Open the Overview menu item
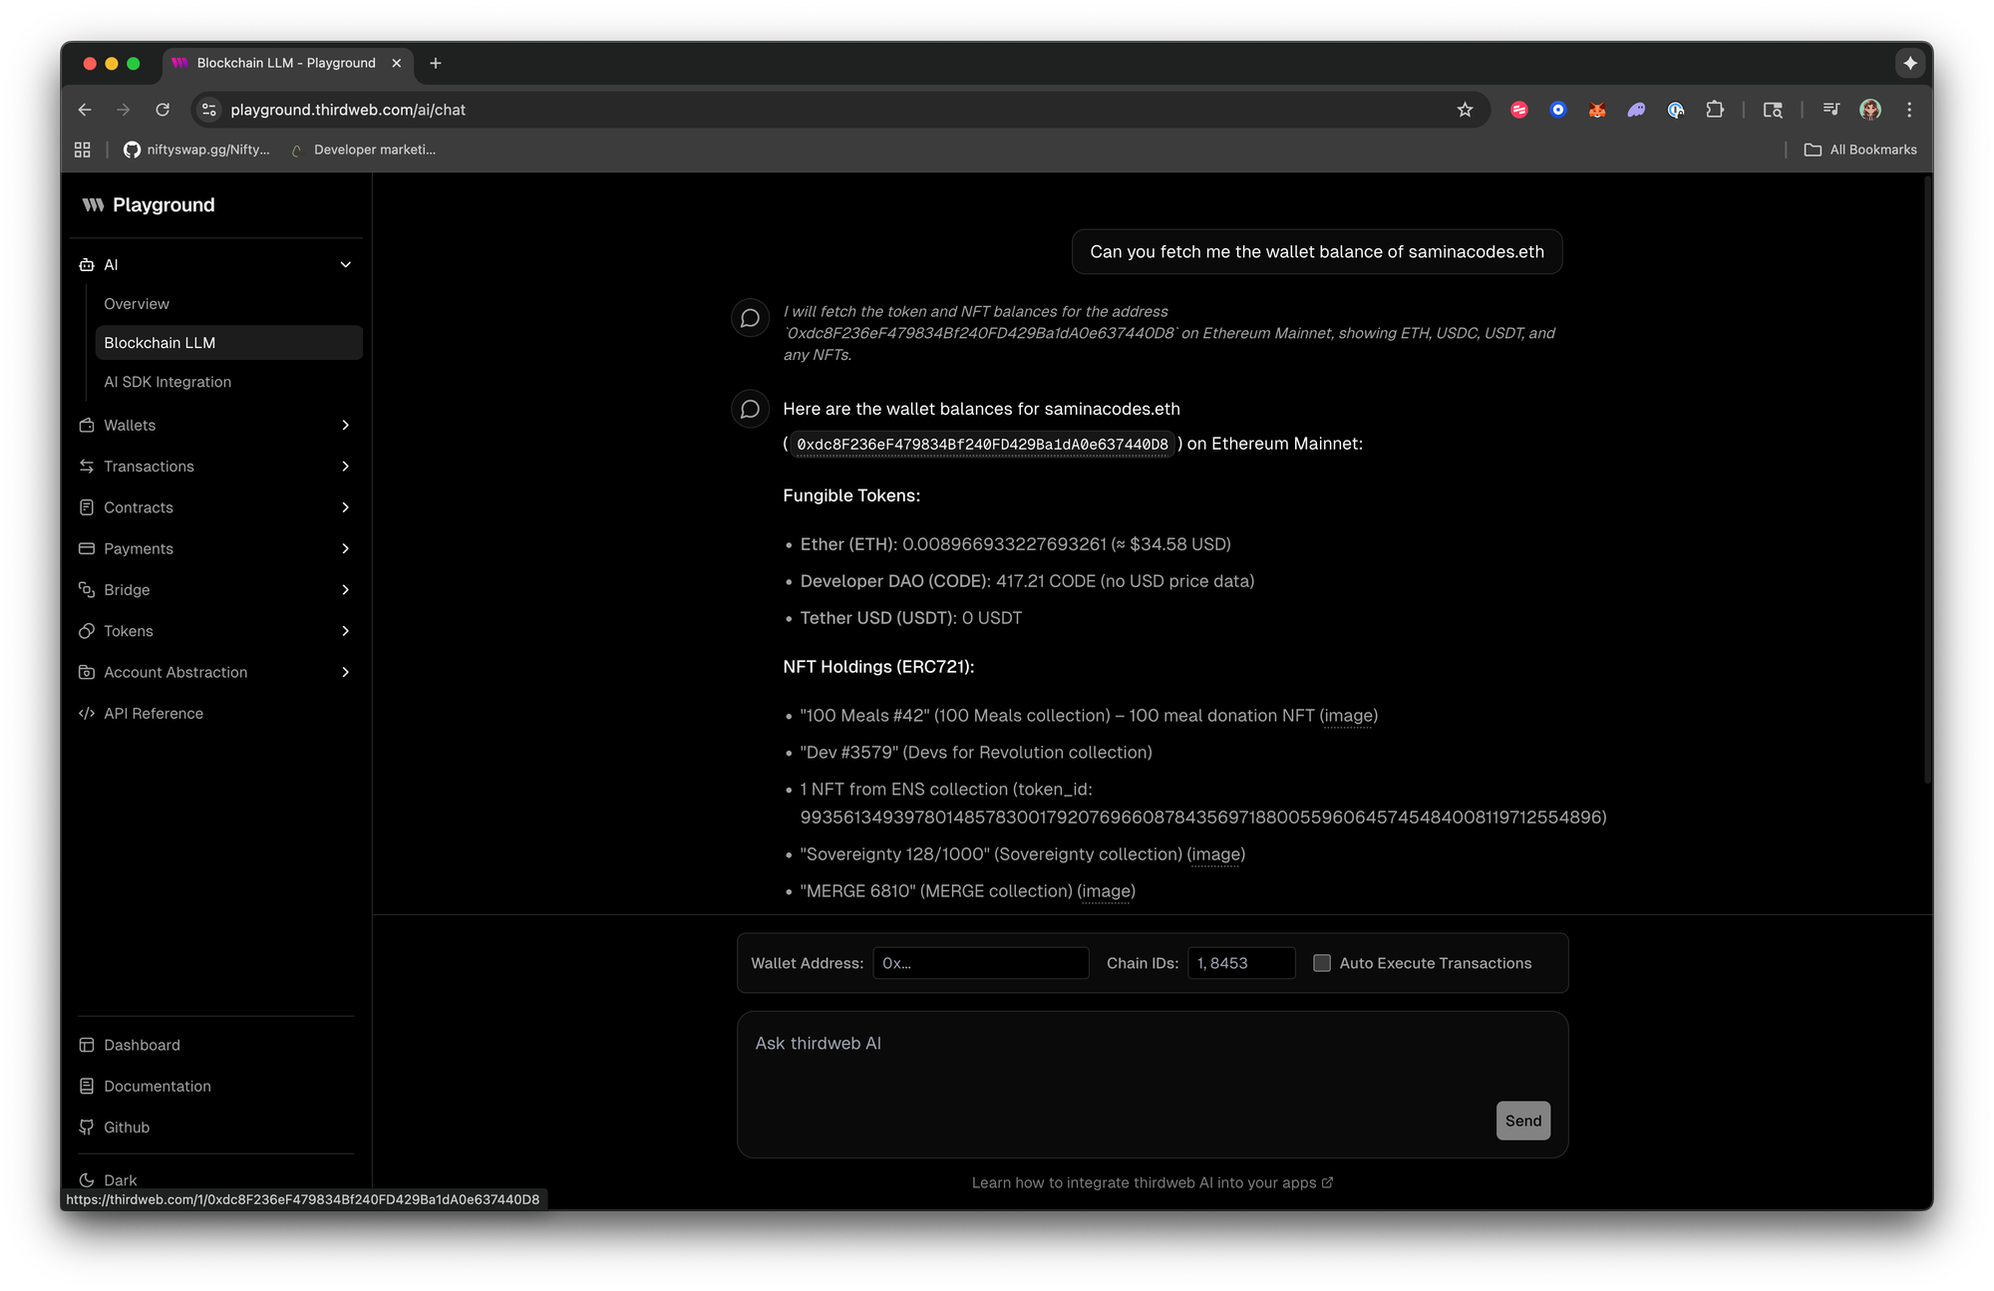Image resolution: width=1994 pixels, height=1291 pixels. click(x=137, y=304)
